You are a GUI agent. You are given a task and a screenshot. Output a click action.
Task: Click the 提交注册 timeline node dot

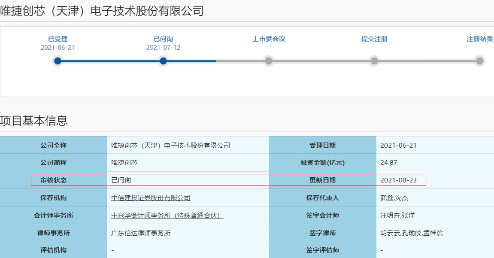click(374, 61)
